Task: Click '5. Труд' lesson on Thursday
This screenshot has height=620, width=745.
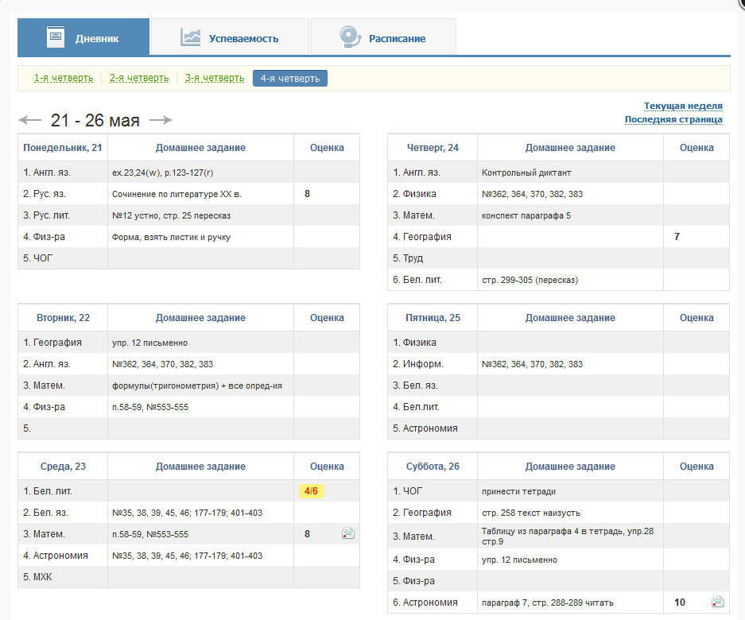Action: tap(408, 258)
